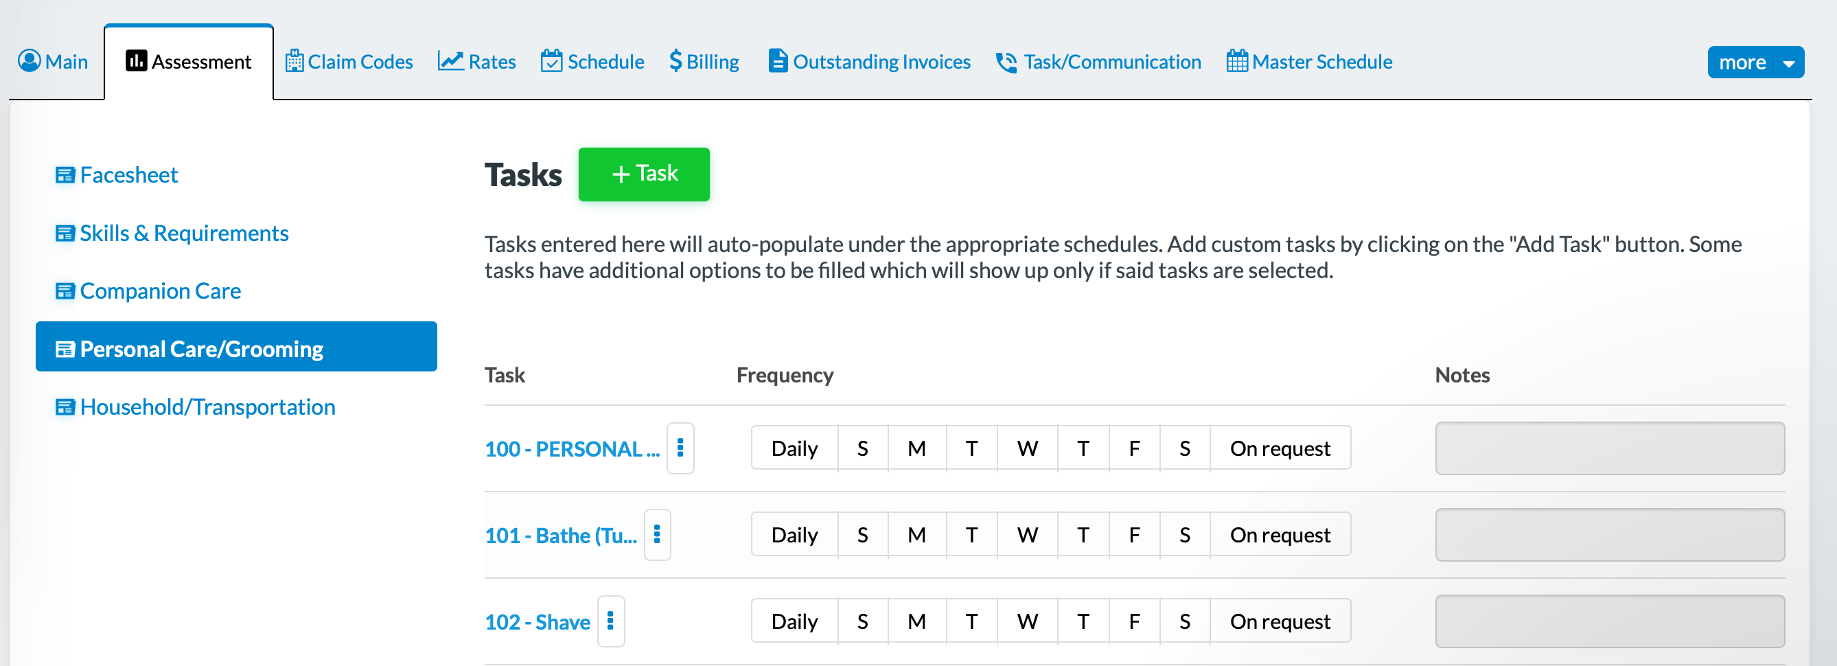1837x666 pixels.
Task: Click the Outstanding Invoices document icon
Action: tap(777, 61)
